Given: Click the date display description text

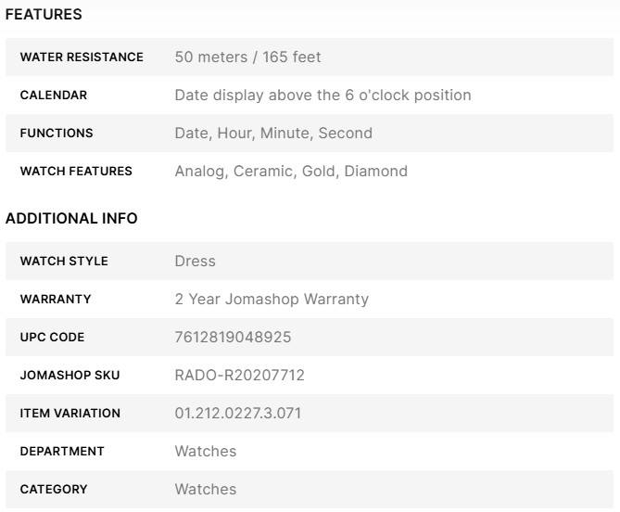Looking at the screenshot, I should [323, 96].
